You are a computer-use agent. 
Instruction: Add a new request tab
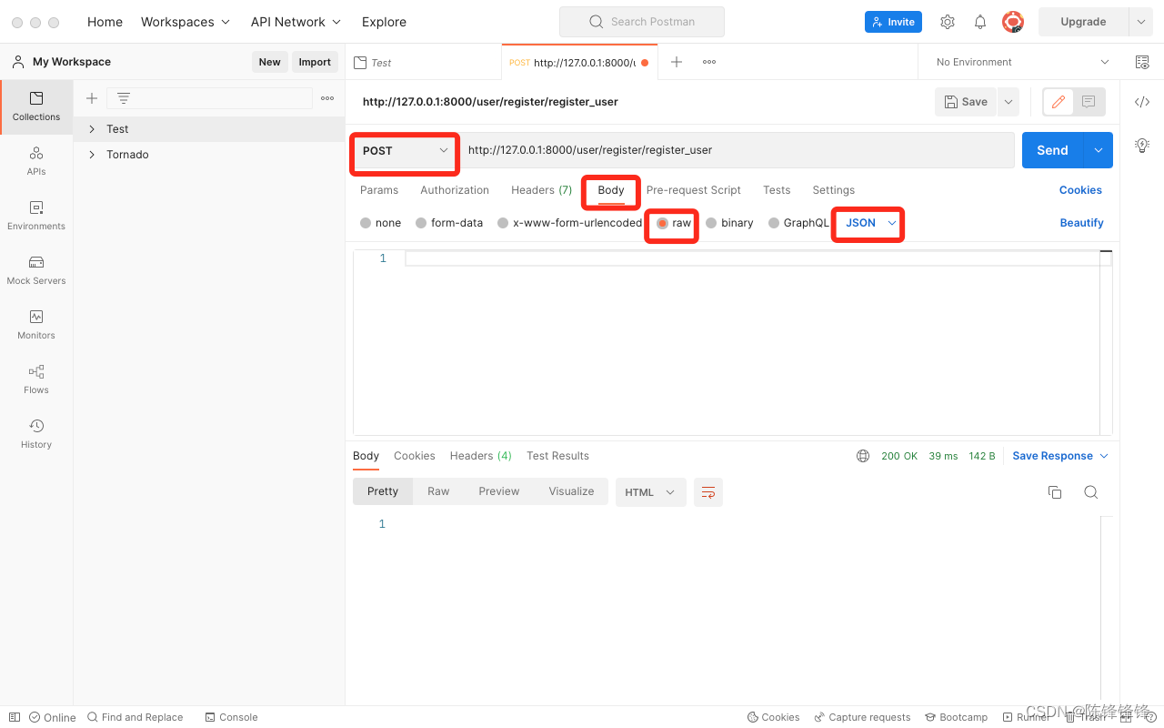pos(677,62)
